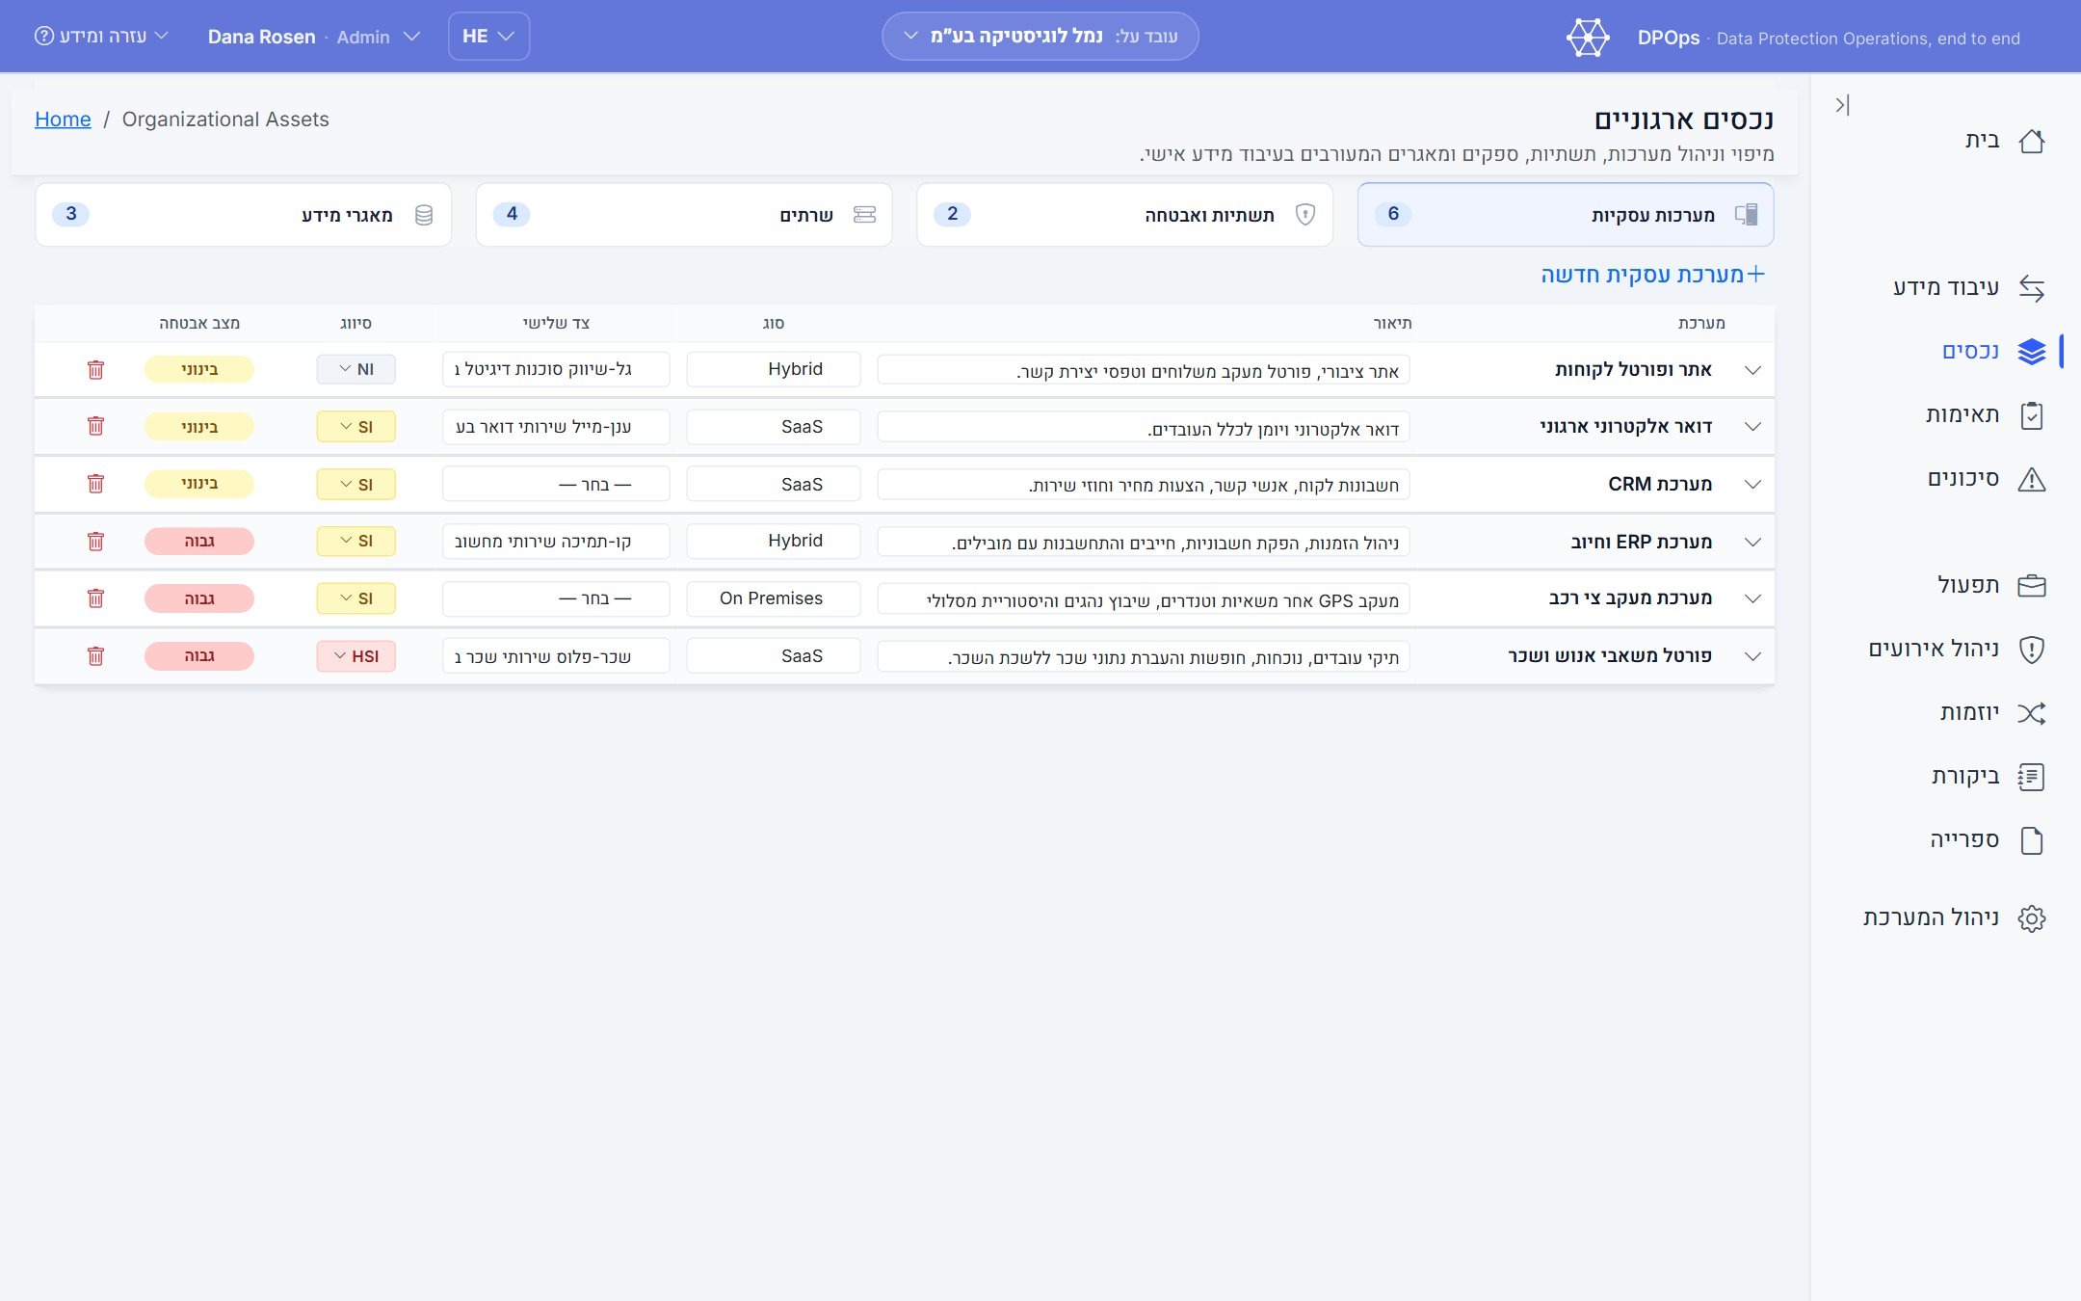Select the נכסים layers icon

[x=2031, y=351]
